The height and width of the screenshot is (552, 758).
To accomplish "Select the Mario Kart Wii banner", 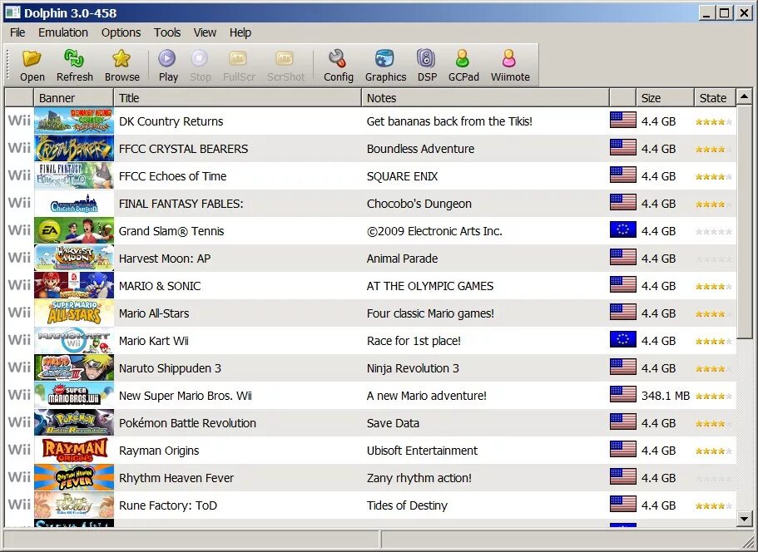I will pyautogui.click(x=74, y=341).
